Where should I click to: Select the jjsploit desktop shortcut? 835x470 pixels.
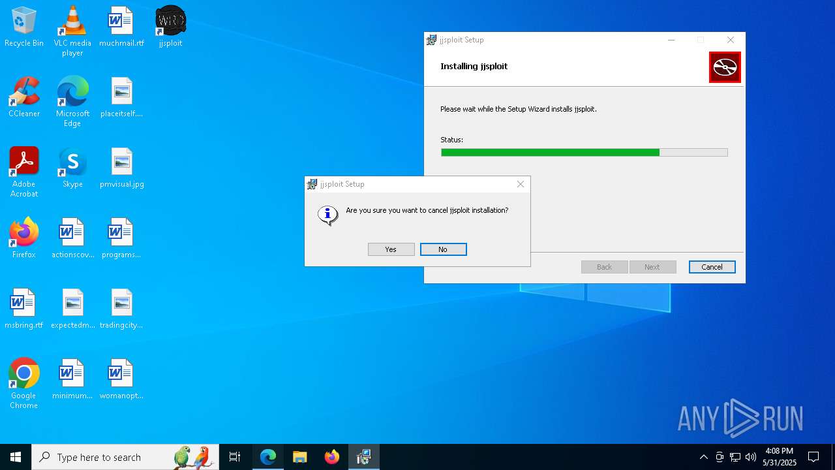(x=170, y=27)
